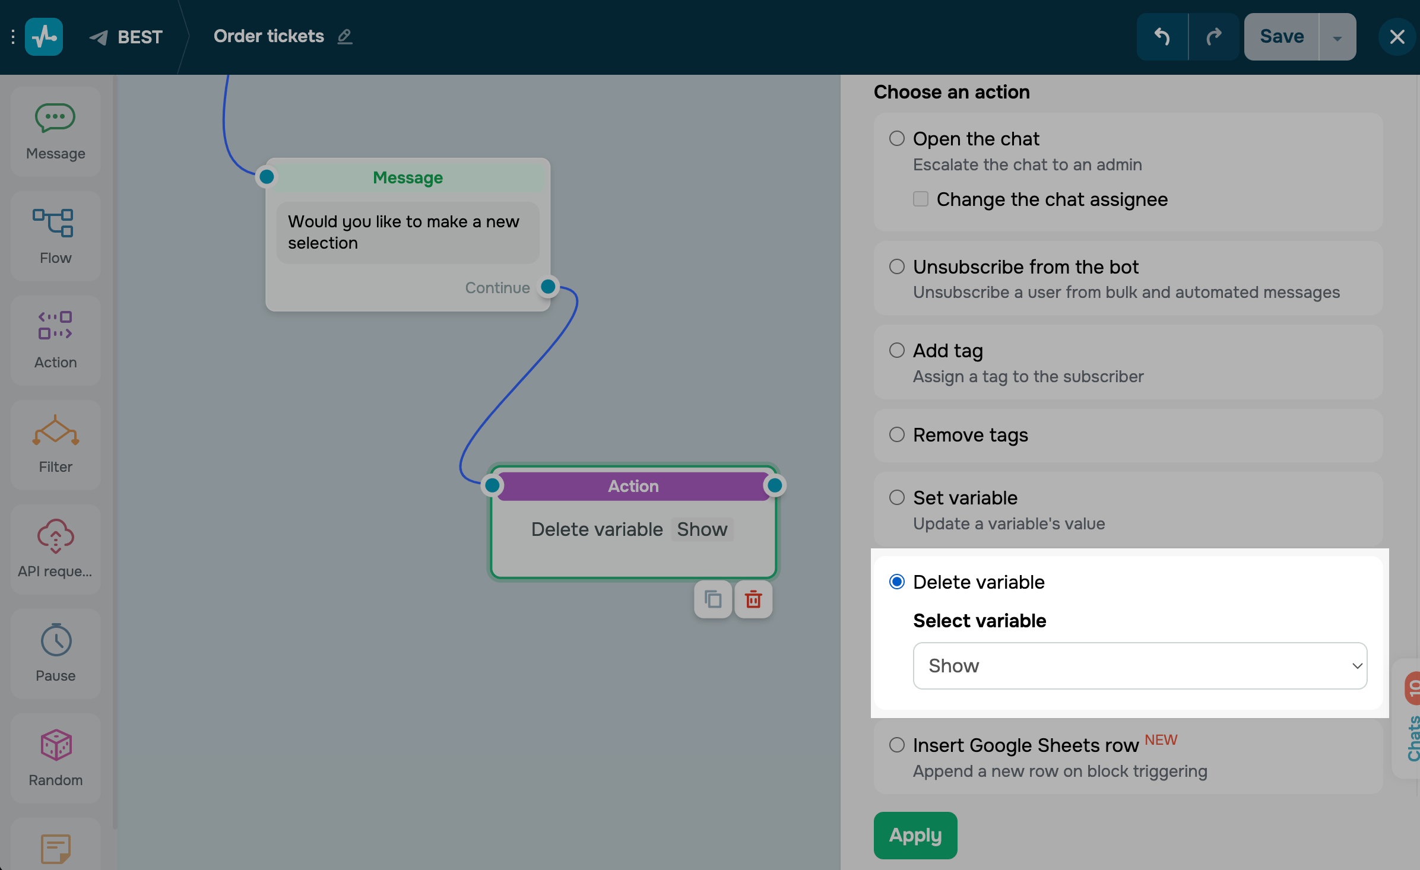Expand the Save button dropdown arrow
This screenshot has height=870, width=1420.
click(x=1337, y=37)
